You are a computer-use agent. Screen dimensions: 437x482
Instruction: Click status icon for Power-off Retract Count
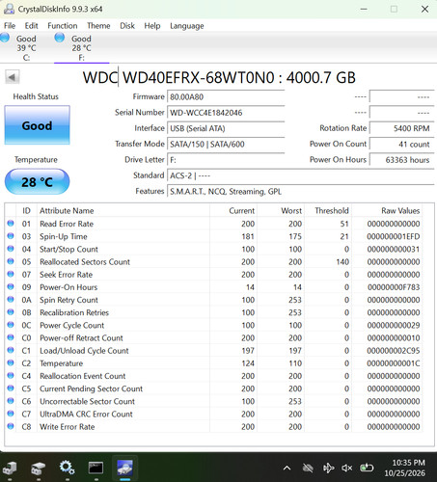[11, 337]
